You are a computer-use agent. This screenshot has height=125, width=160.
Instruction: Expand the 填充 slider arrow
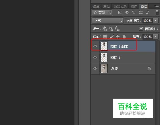coord(155,37)
